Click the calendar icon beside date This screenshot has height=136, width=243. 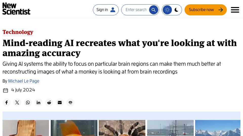[6, 90]
